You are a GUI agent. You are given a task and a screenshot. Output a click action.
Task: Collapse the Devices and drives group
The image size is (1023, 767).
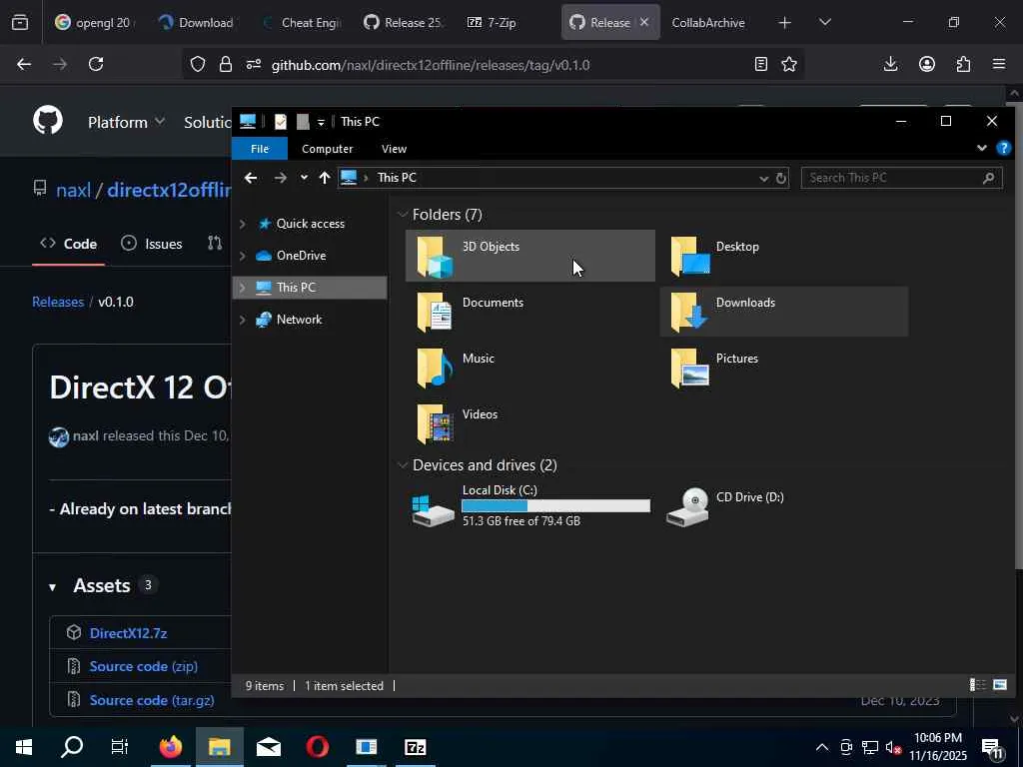pyautogui.click(x=403, y=465)
